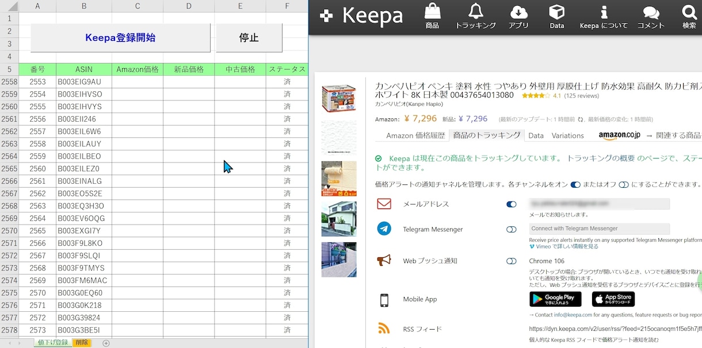Select white texture product thumbnail
The image size is (702, 348).
click(339, 138)
